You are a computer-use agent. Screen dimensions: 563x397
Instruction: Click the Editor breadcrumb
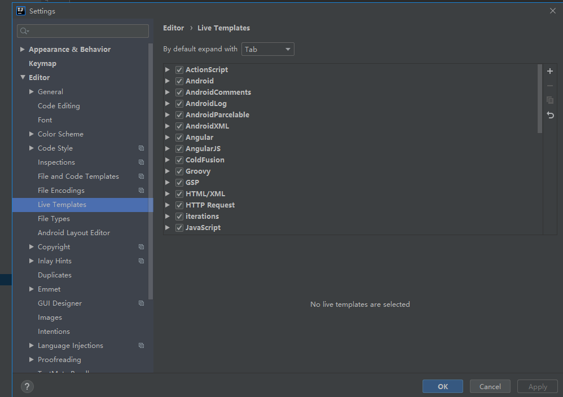(173, 28)
